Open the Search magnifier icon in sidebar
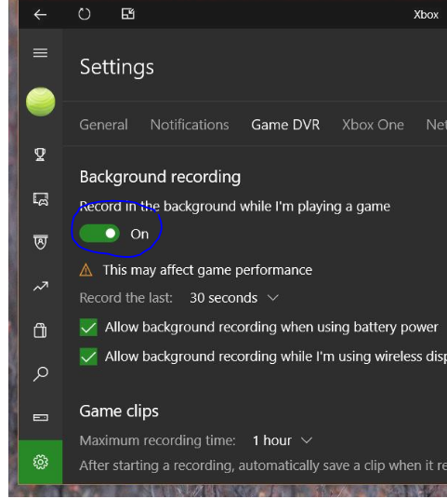This screenshot has height=499, width=447. [41, 374]
